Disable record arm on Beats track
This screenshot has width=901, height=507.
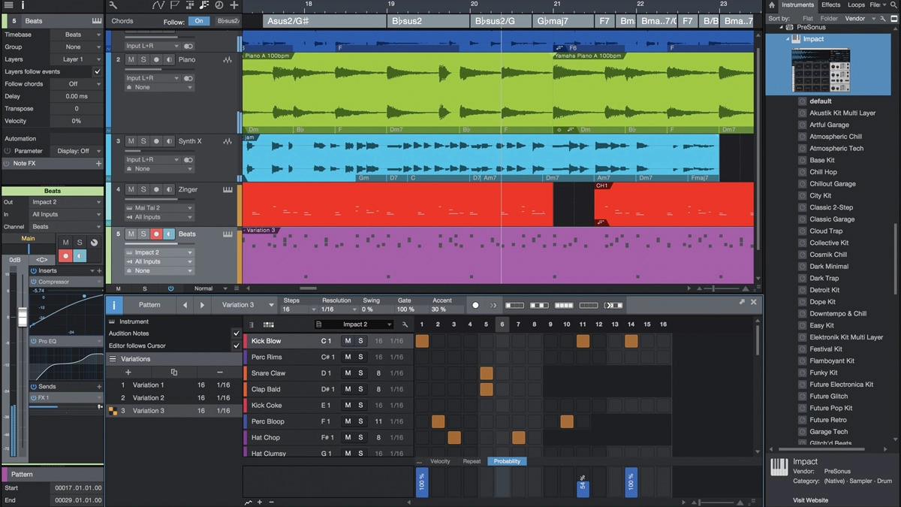(156, 234)
